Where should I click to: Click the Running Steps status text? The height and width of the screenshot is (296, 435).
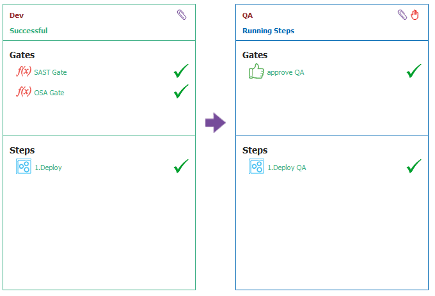tap(268, 31)
